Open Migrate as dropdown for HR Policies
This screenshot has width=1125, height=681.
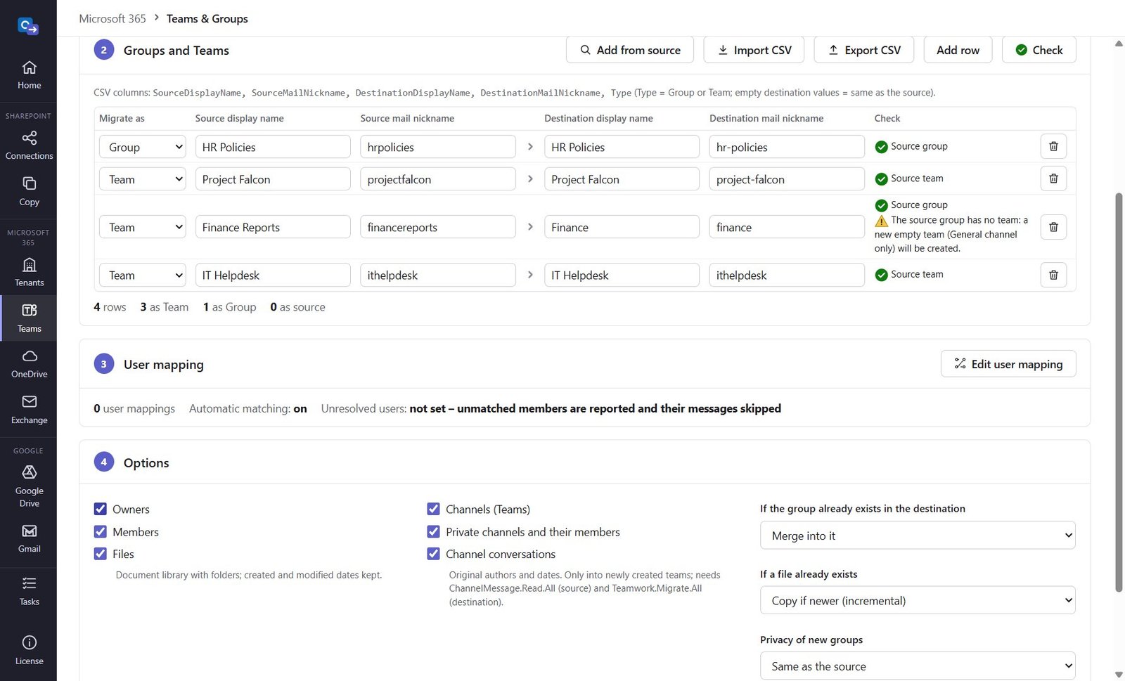143,147
